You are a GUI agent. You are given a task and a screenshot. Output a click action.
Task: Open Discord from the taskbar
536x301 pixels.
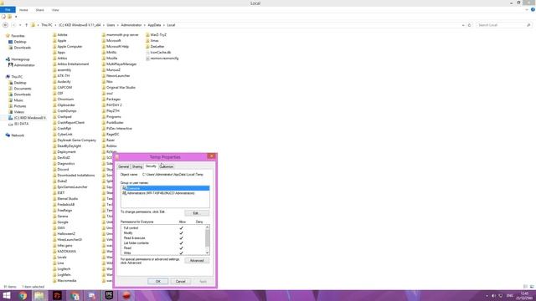(91, 295)
